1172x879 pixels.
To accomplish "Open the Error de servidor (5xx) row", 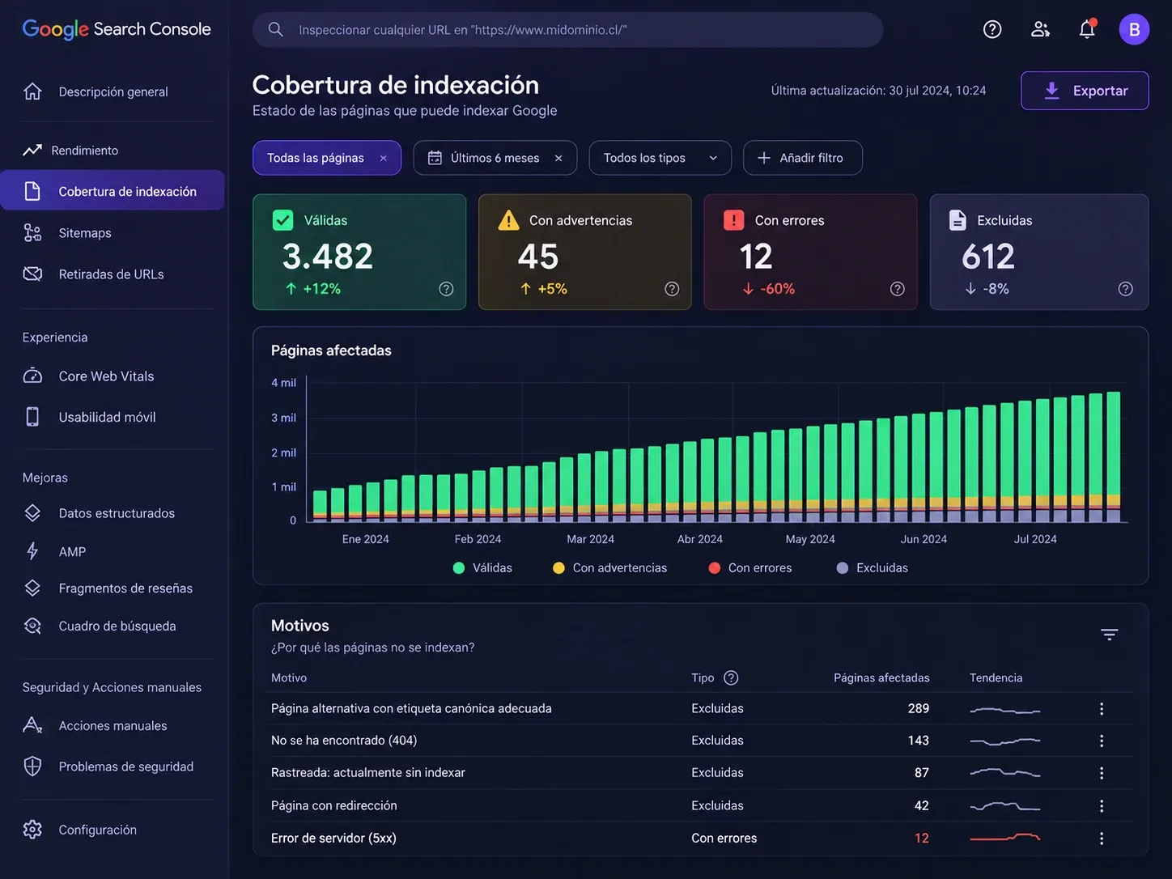I will tap(700, 838).
